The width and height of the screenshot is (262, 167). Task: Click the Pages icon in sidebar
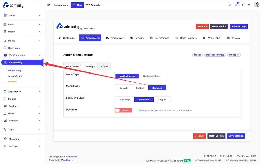(5, 32)
